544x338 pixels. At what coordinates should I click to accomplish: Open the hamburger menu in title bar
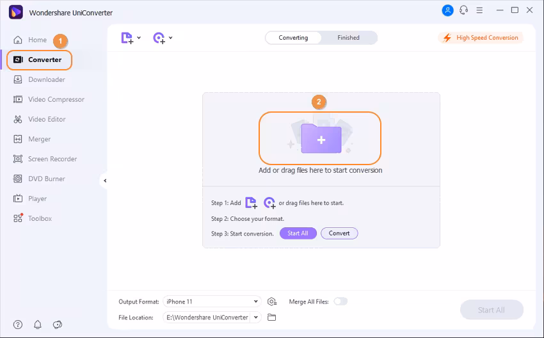pyautogui.click(x=479, y=10)
